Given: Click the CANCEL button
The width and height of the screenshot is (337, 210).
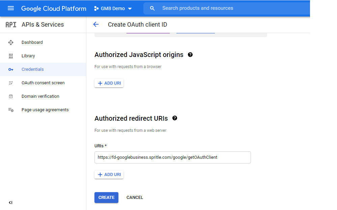Looking at the screenshot, I should pos(135,198).
